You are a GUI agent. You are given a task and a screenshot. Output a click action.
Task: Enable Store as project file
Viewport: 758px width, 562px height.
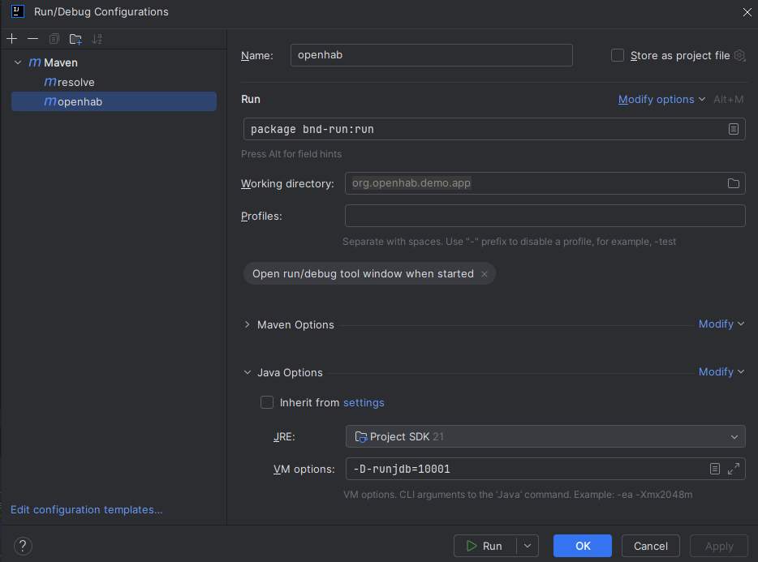617,55
